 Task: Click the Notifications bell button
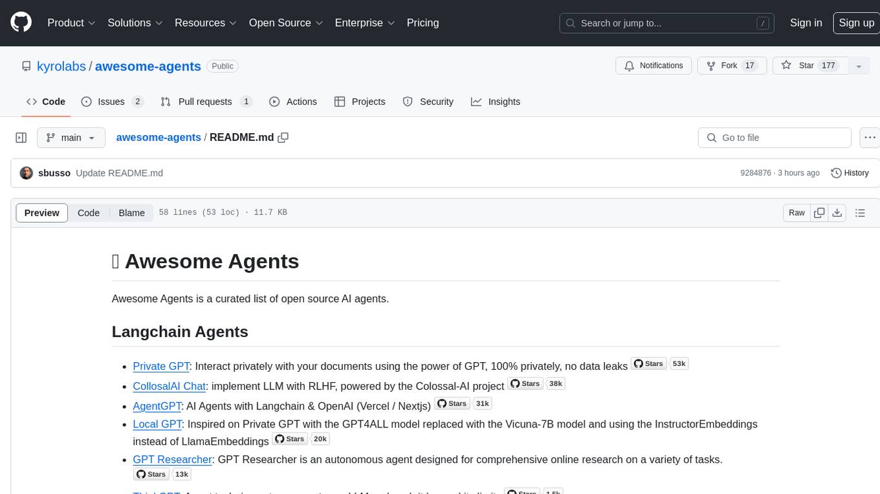click(x=654, y=66)
